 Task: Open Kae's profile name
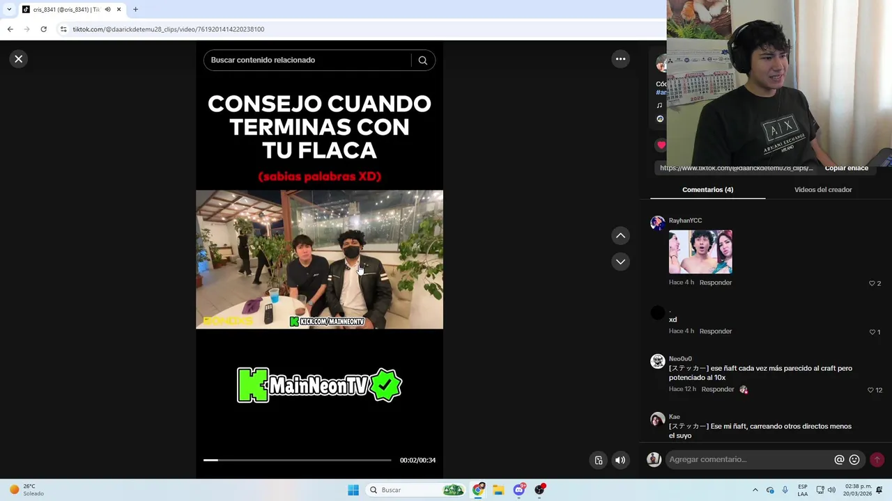(x=675, y=417)
